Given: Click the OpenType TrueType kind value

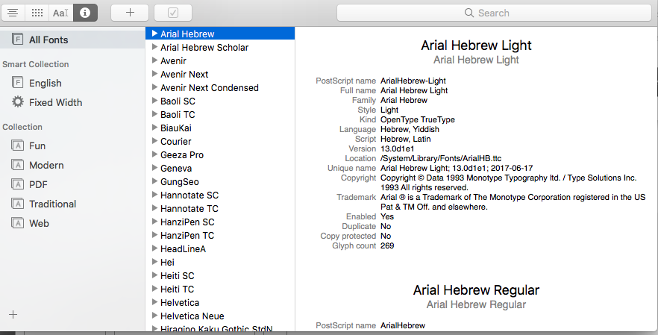Looking at the screenshot, I should coord(418,119).
